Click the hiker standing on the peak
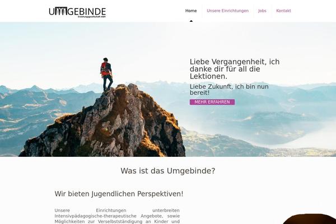The height and width of the screenshot is (224, 336). (x=106, y=74)
